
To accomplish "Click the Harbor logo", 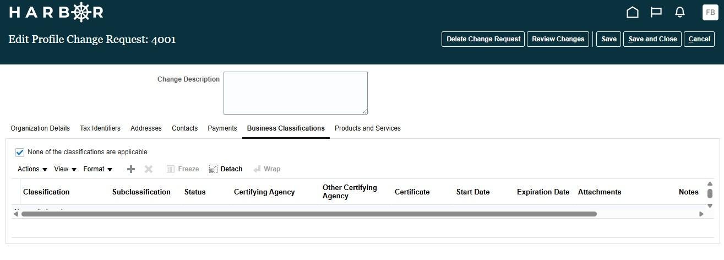I will [x=56, y=12].
